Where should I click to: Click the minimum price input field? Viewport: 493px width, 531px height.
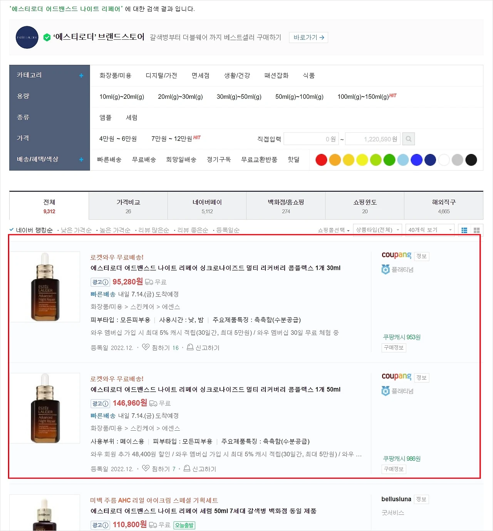click(x=311, y=139)
